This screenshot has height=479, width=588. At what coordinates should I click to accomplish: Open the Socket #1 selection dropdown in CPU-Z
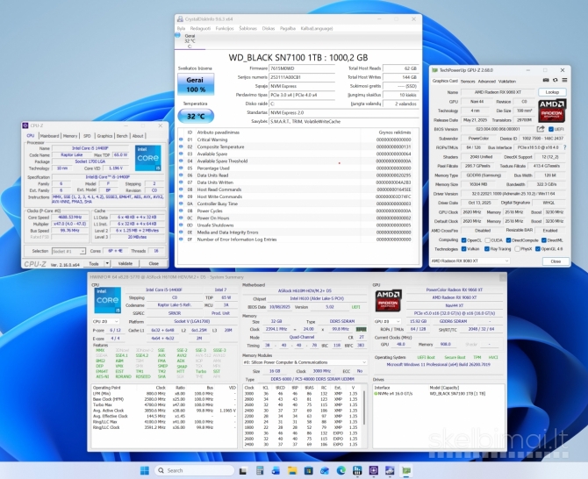(x=68, y=251)
